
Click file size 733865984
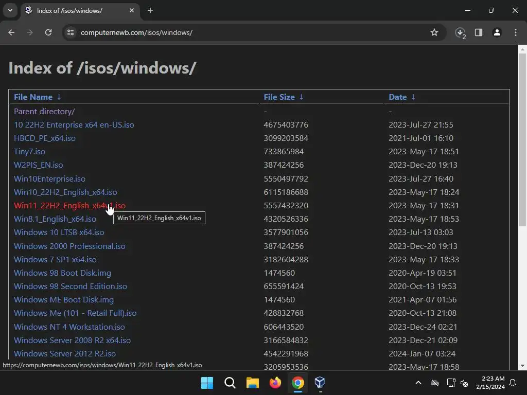(284, 152)
